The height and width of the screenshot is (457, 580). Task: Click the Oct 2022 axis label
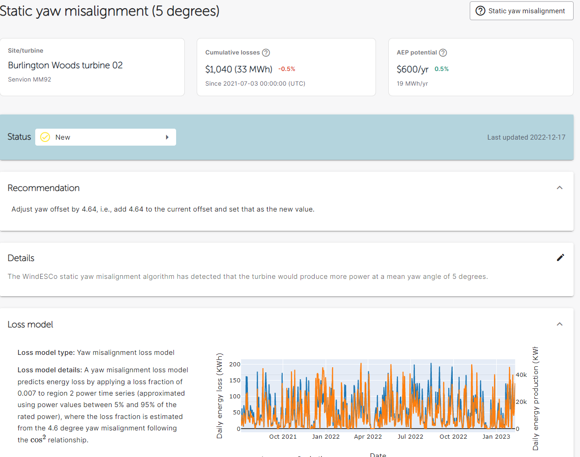click(453, 436)
